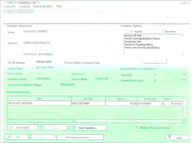This screenshot has height=143, width=192.
Task: Open the Products menu
Action: 24,6
